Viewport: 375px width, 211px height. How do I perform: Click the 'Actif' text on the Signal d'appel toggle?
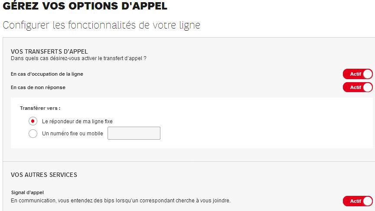355,201
